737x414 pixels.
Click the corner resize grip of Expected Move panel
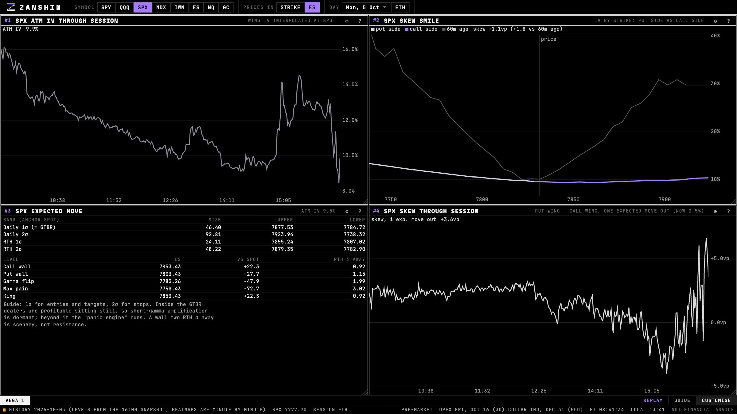tap(365, 392)
